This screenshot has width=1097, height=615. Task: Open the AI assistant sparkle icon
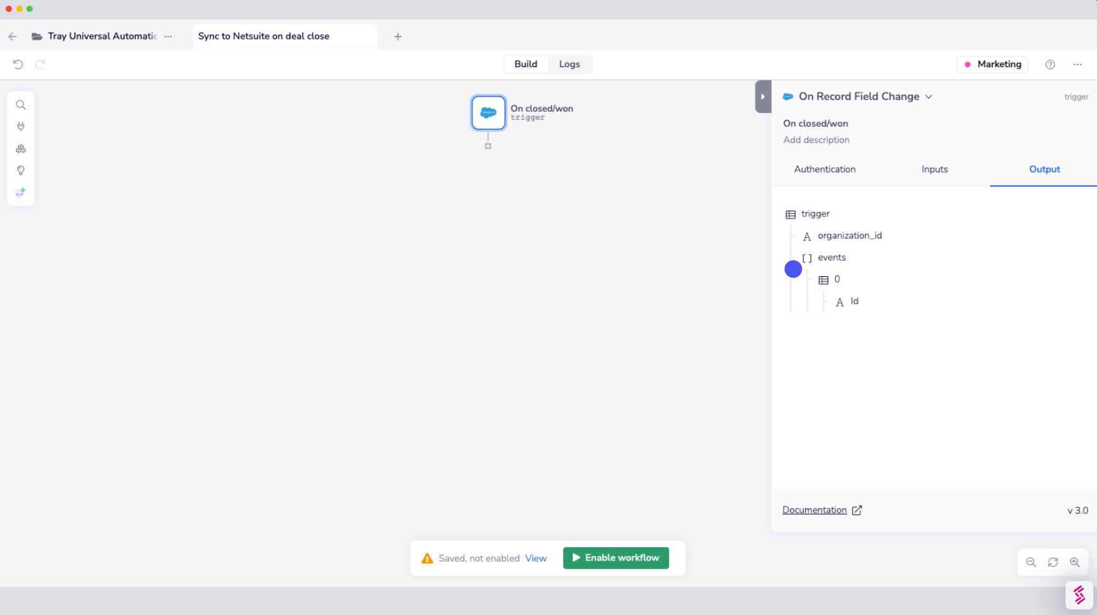(21, 192)
